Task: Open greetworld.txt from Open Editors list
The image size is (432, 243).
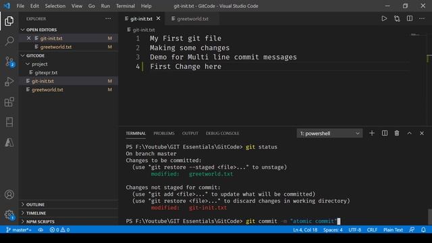Action: (68, 47)
